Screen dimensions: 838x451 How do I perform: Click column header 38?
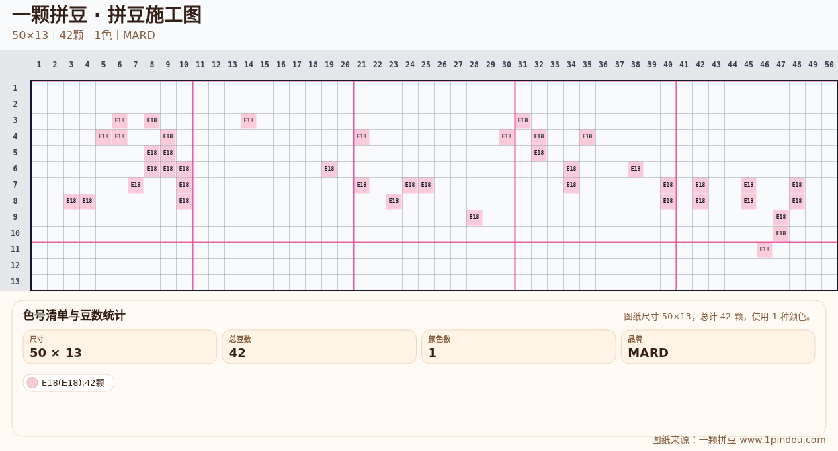coord(636,65)
